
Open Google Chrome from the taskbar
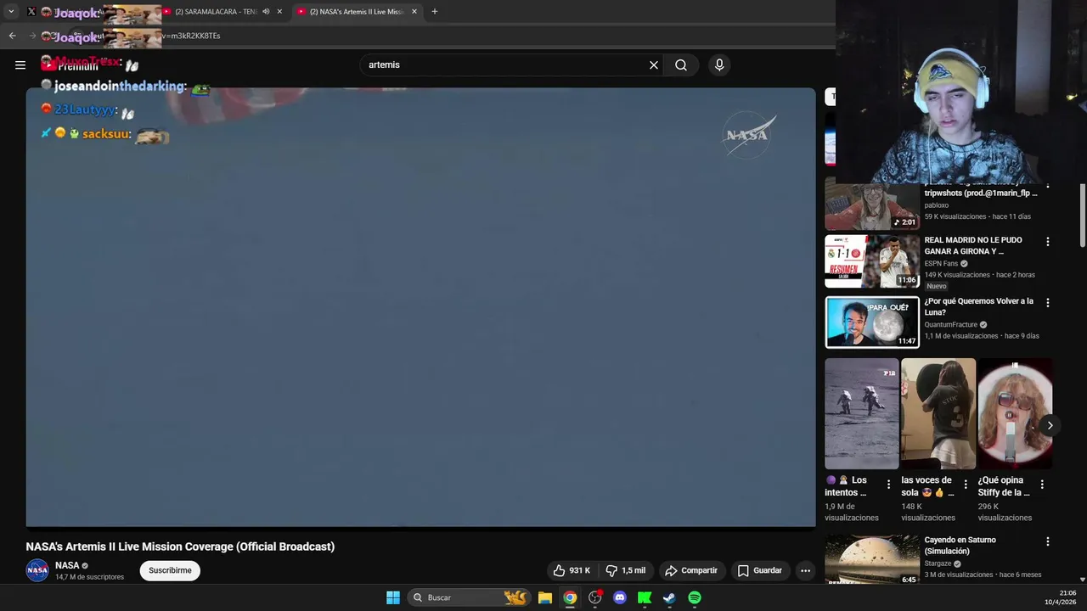click(x=570, y=597)
